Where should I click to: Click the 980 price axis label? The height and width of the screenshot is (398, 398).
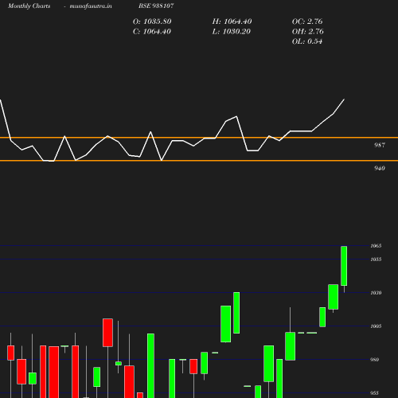[374, 360]
